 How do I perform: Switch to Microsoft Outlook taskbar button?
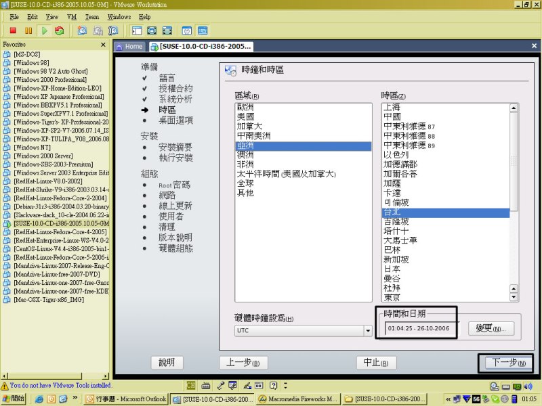point(126,399)
